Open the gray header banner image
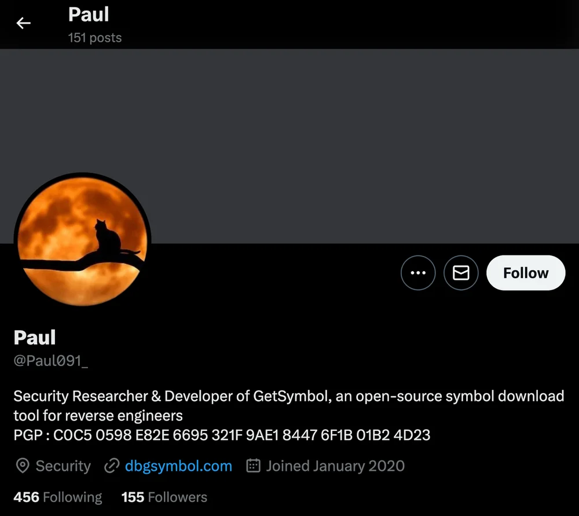 pyautogui.click(x=289, y=146)
